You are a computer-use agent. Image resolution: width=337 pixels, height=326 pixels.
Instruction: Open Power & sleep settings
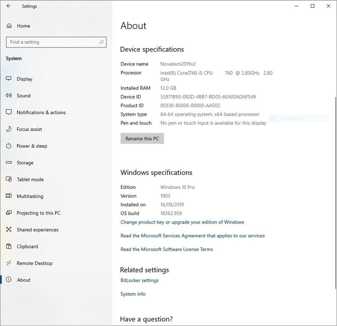tap(32, 146)
